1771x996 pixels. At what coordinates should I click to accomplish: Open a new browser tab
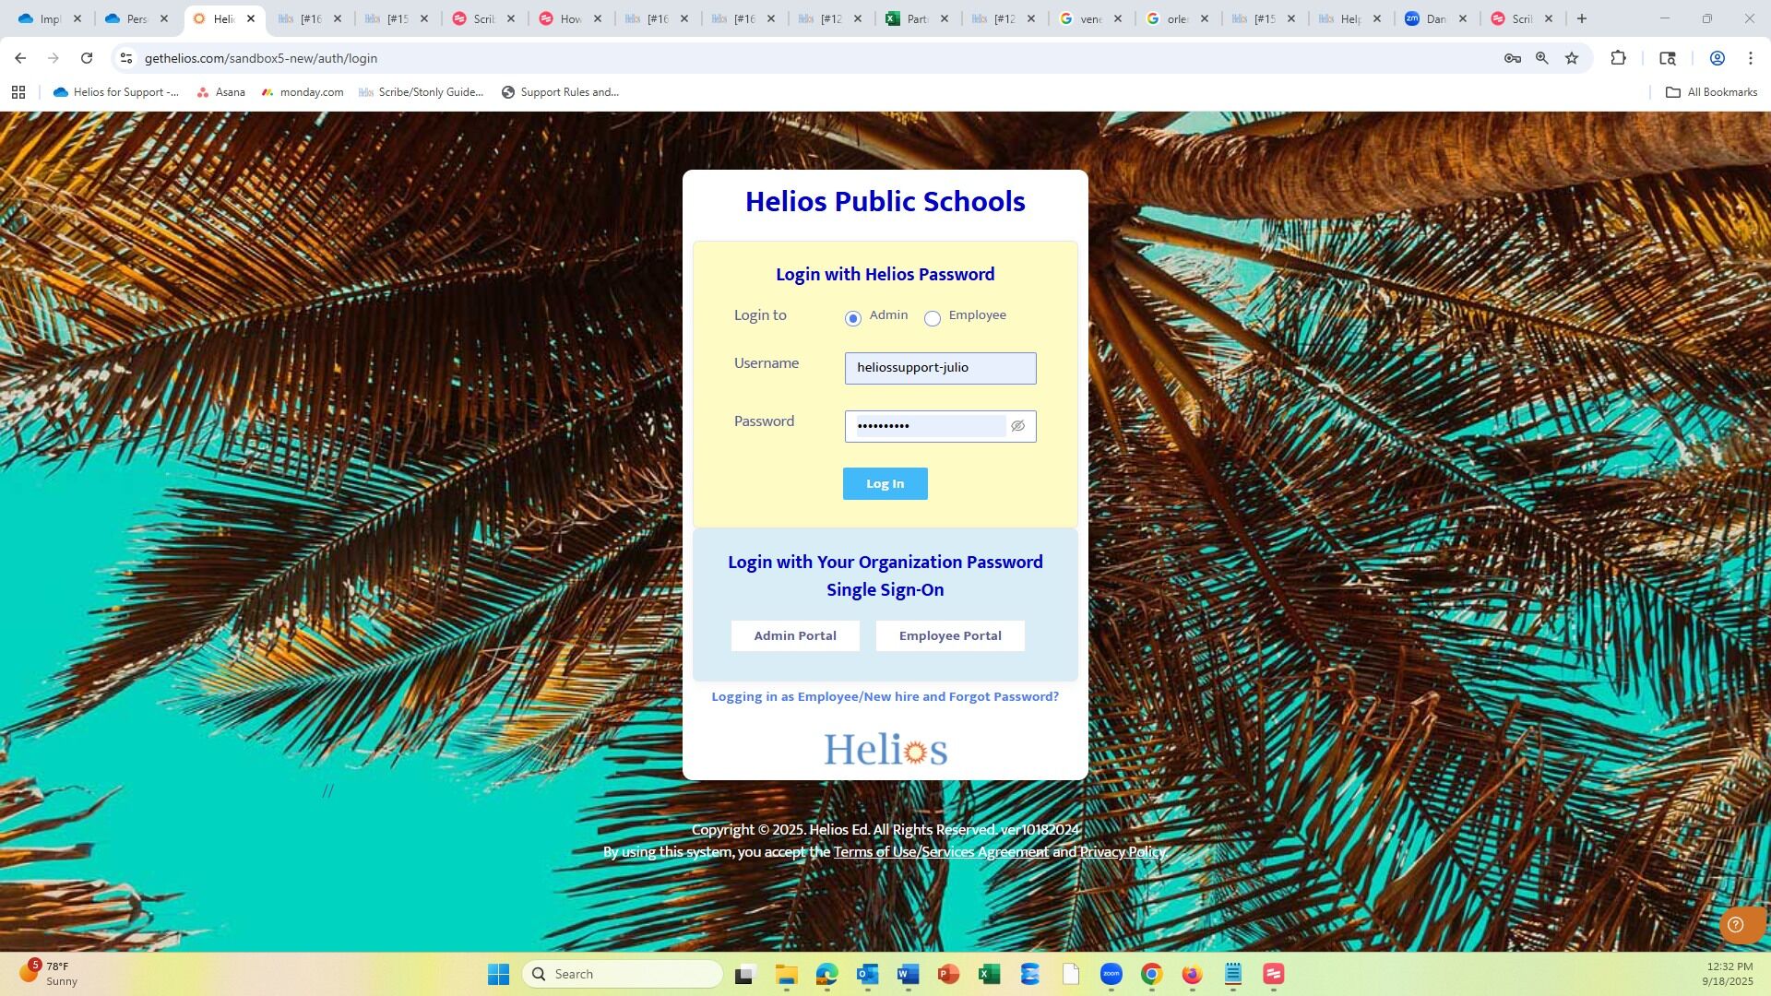(x=1582, y=18)
